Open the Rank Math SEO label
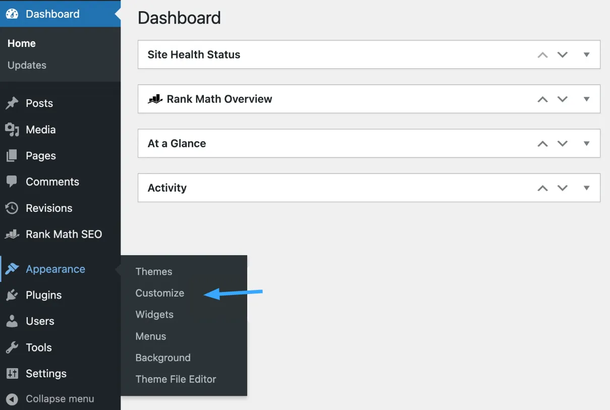The image size is (610, 410). click(x=64, y=235)
